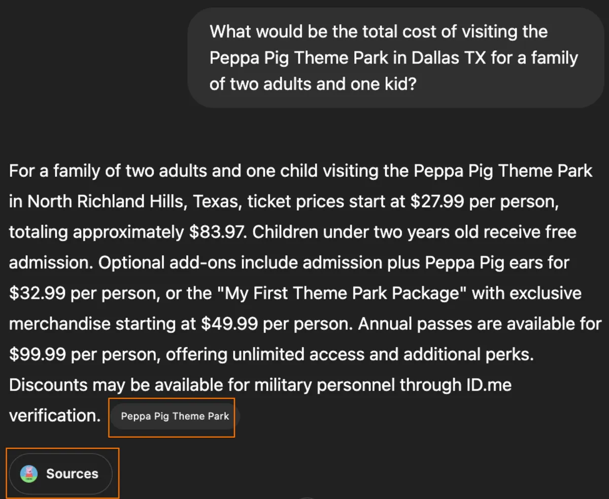Click the Peppa Pig favicon in Sources button
The width and height of the screenshot is (609, 499).
[x=29, y=474]
